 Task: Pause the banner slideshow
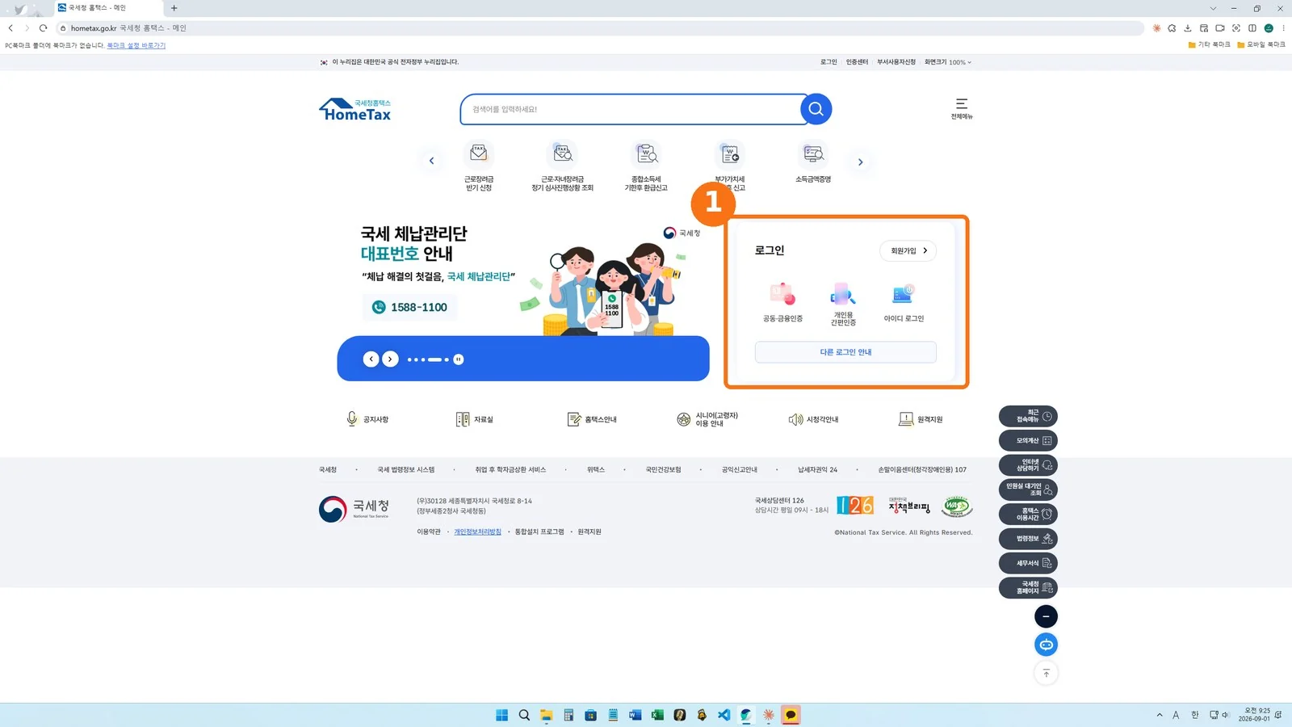[x=459, y=359]
